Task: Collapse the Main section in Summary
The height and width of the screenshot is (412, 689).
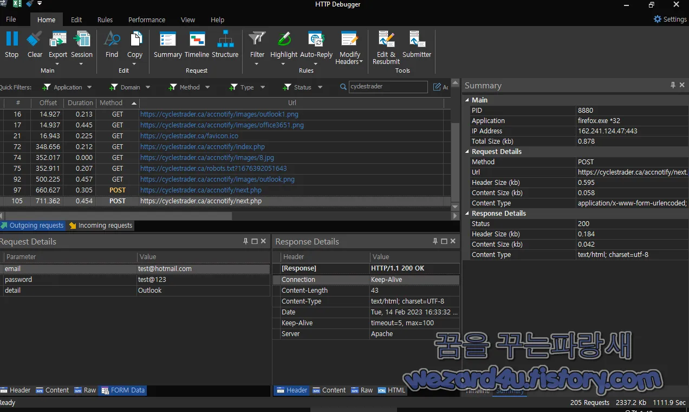Action: (x=467, y=100)
